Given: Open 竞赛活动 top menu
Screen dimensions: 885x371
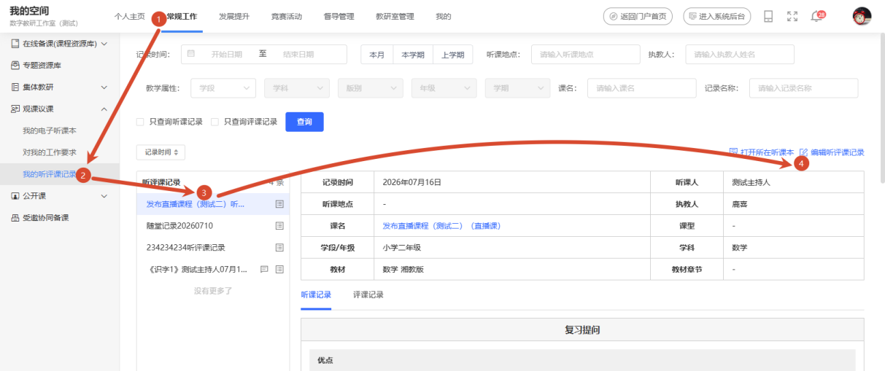Looking at the screenshot, I should [x=287, y=16].
